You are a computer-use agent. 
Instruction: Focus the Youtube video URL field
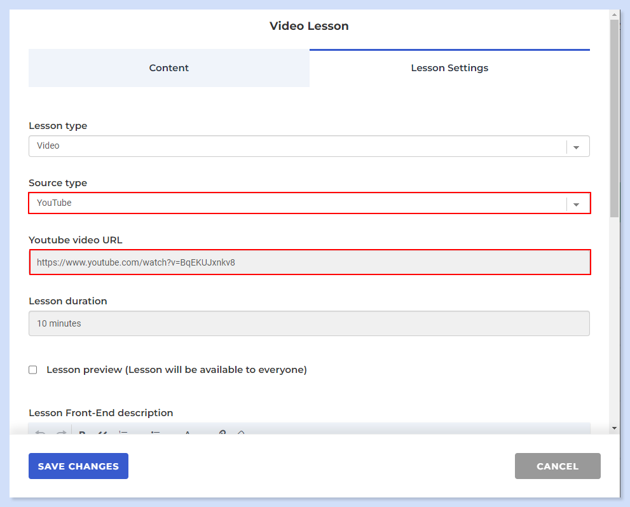click(x=310, y=262)
